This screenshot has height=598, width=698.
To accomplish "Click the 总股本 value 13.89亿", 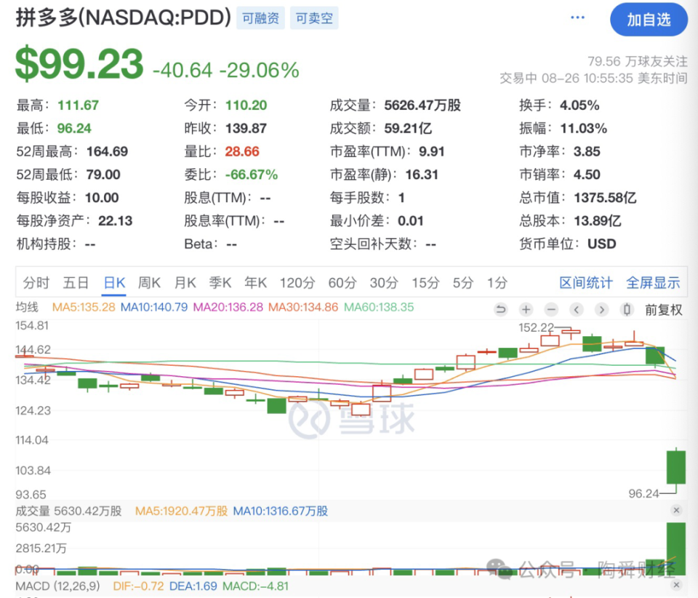I will 598,221.
